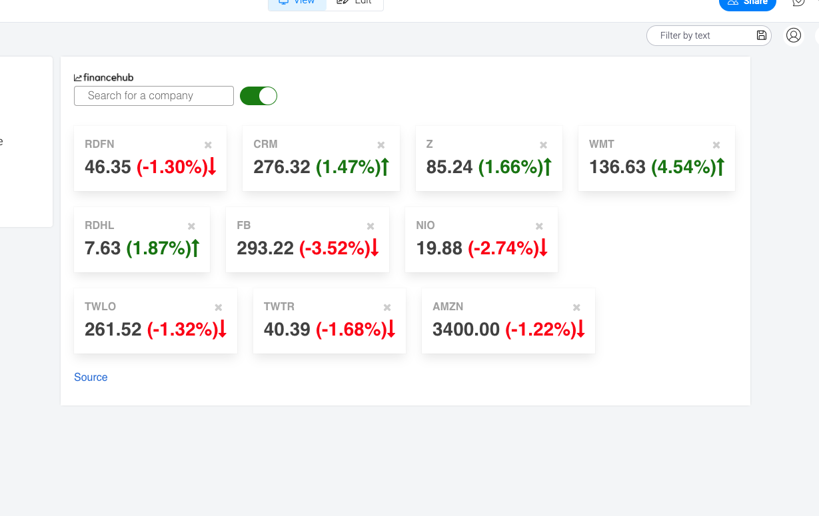Click the chat icon beside Share
Viewport: 819px width, 516px height.
798,3
